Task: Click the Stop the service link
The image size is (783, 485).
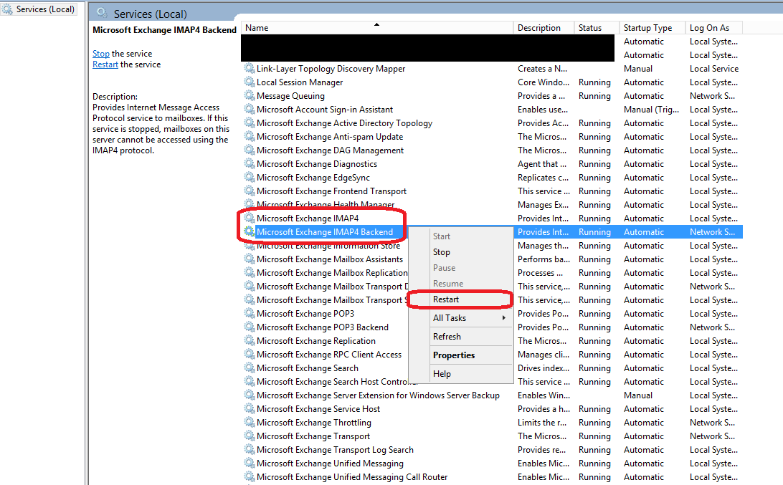Action: 101,54
